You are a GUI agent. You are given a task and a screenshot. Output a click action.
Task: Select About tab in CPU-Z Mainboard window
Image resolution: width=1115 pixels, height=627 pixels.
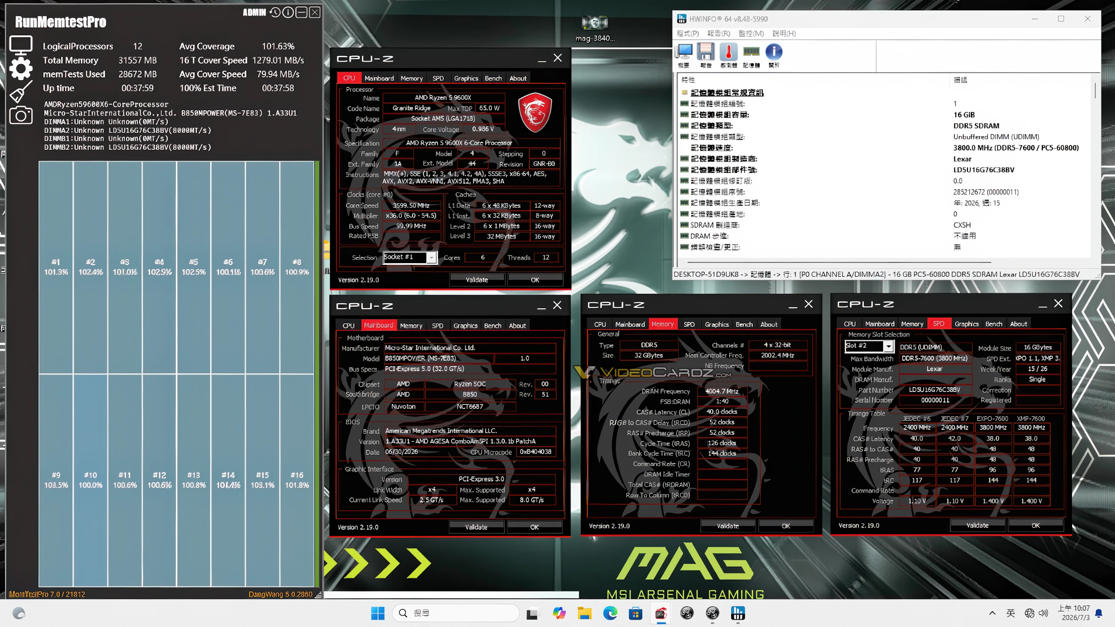(517, 326)
